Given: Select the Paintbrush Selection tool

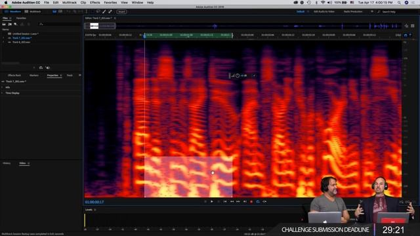Looking at the screenshot, I should tap(104, 12).
